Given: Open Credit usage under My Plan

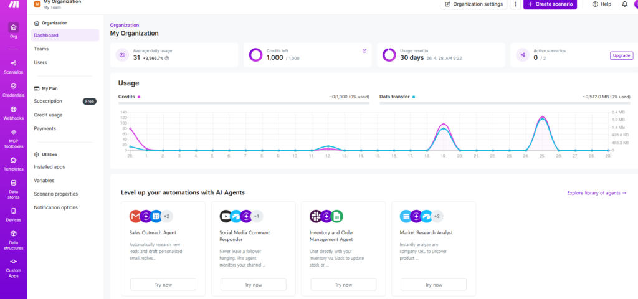Looking at the screenshot, I should 48,115.
